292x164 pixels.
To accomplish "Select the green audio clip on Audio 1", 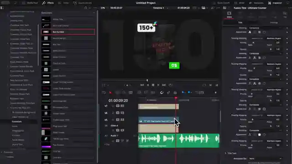I will tap(178, 141).
